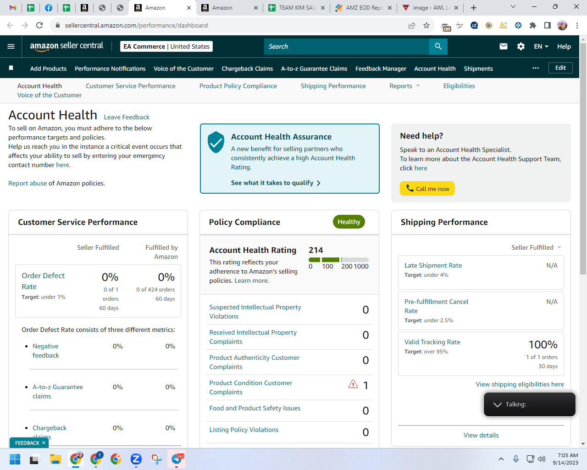The image size is (587, 470).
Task: Click View shipping eligibilities here
Action: tap(520, 384)
